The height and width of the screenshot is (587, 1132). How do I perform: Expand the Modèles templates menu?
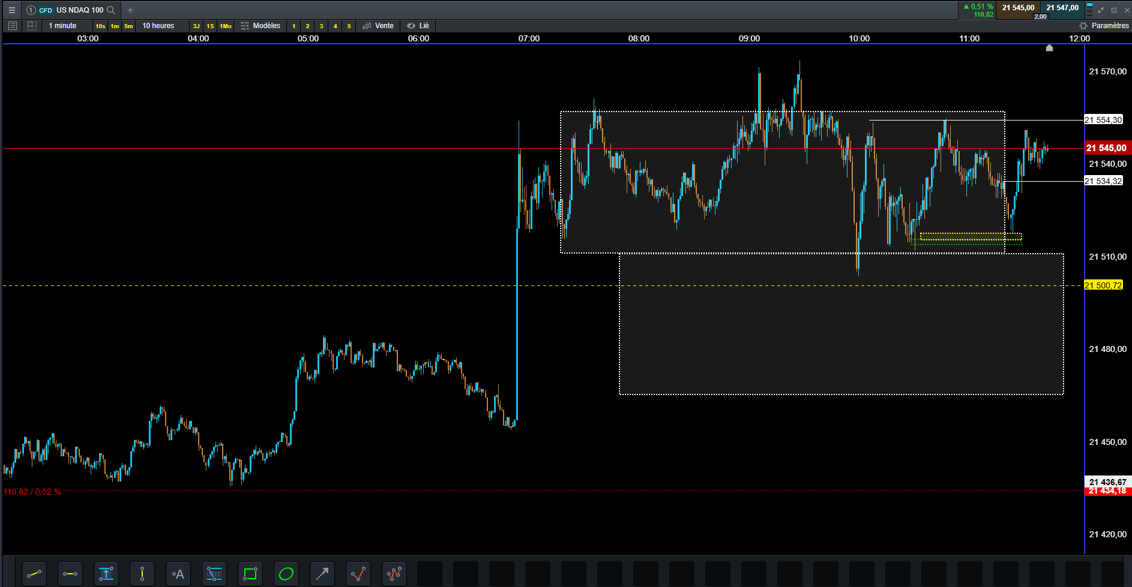pyautogui.click(x=260, y=26)
